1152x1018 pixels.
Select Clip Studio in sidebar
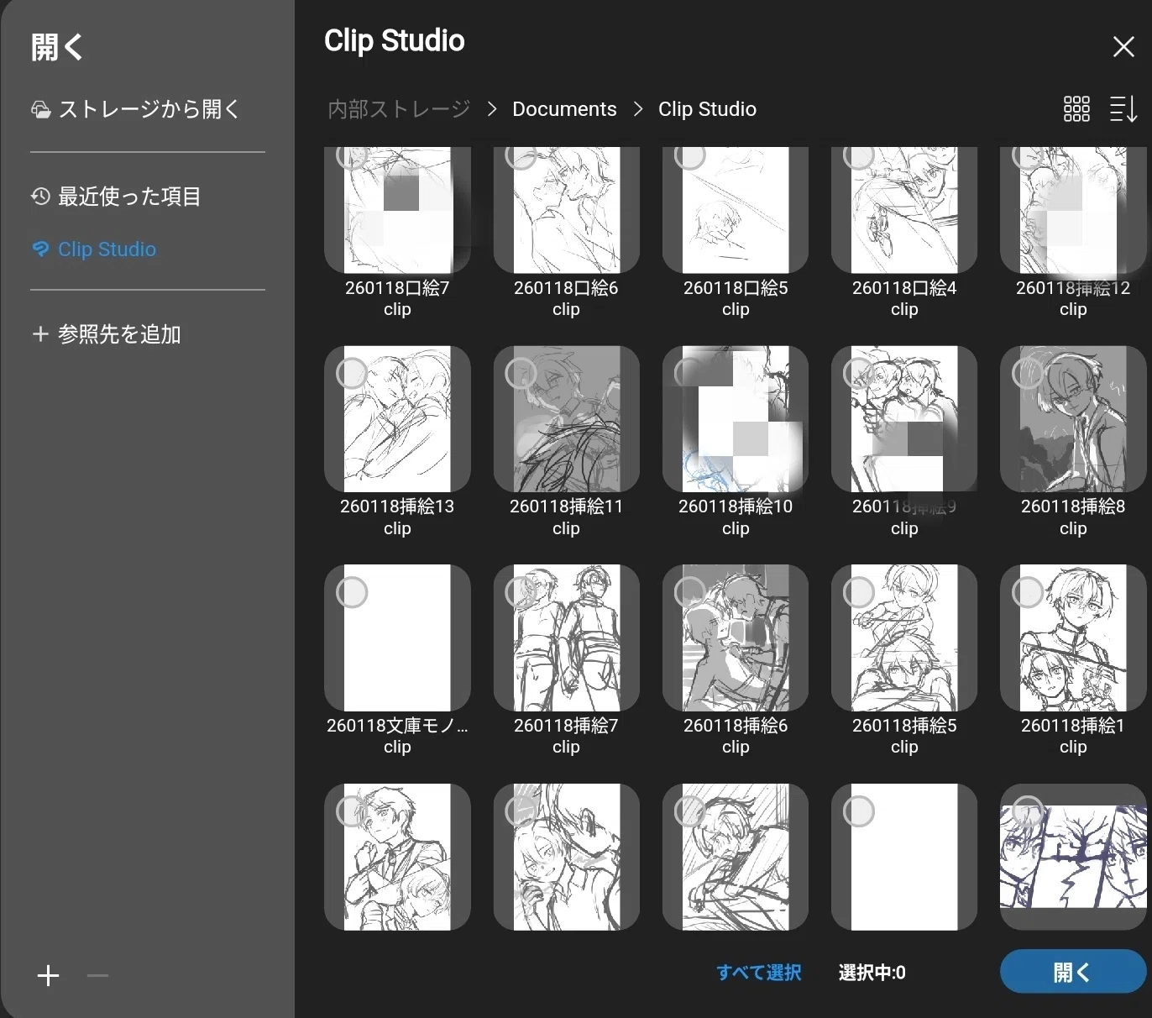click(x=93, y=249)
